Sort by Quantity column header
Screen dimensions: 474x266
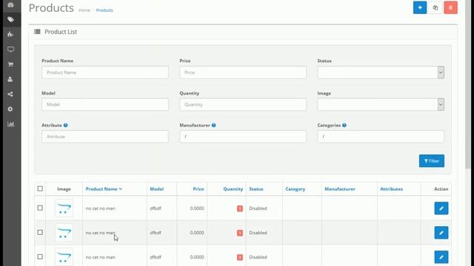coord(233,189)
